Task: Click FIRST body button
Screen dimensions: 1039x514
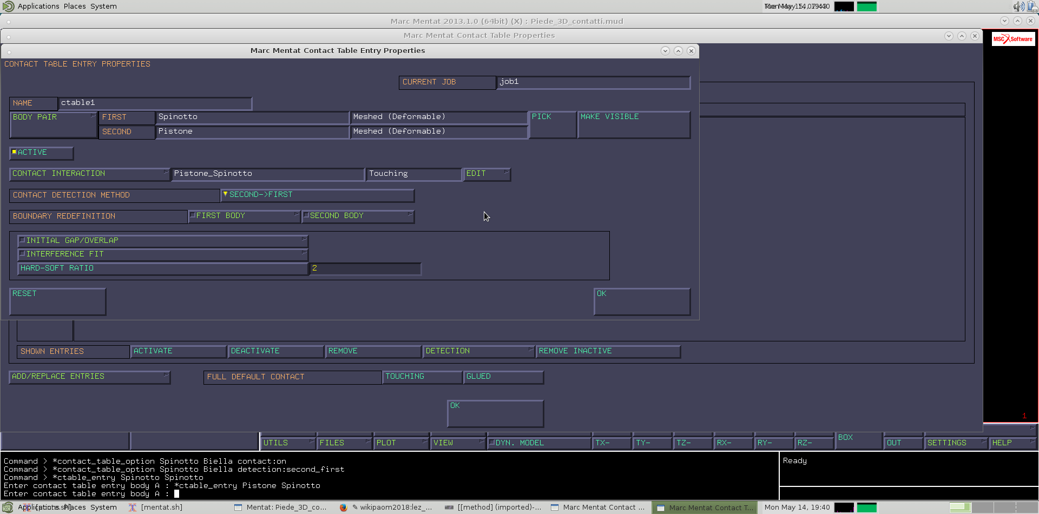Action: [x=127, y=117]
